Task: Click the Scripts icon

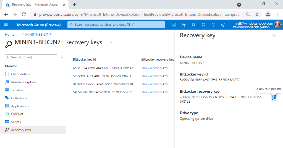Action: click(x=7, y=122)
